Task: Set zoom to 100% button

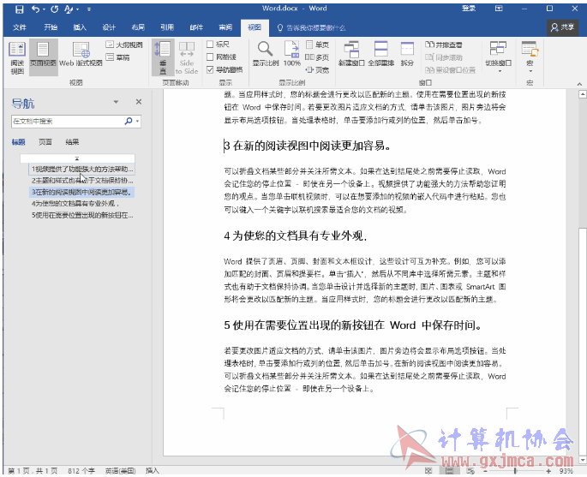Action: click(x=292, y=53)
